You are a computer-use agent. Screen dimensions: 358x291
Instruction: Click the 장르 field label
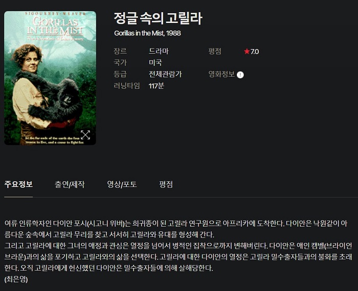tap(120, 51)
